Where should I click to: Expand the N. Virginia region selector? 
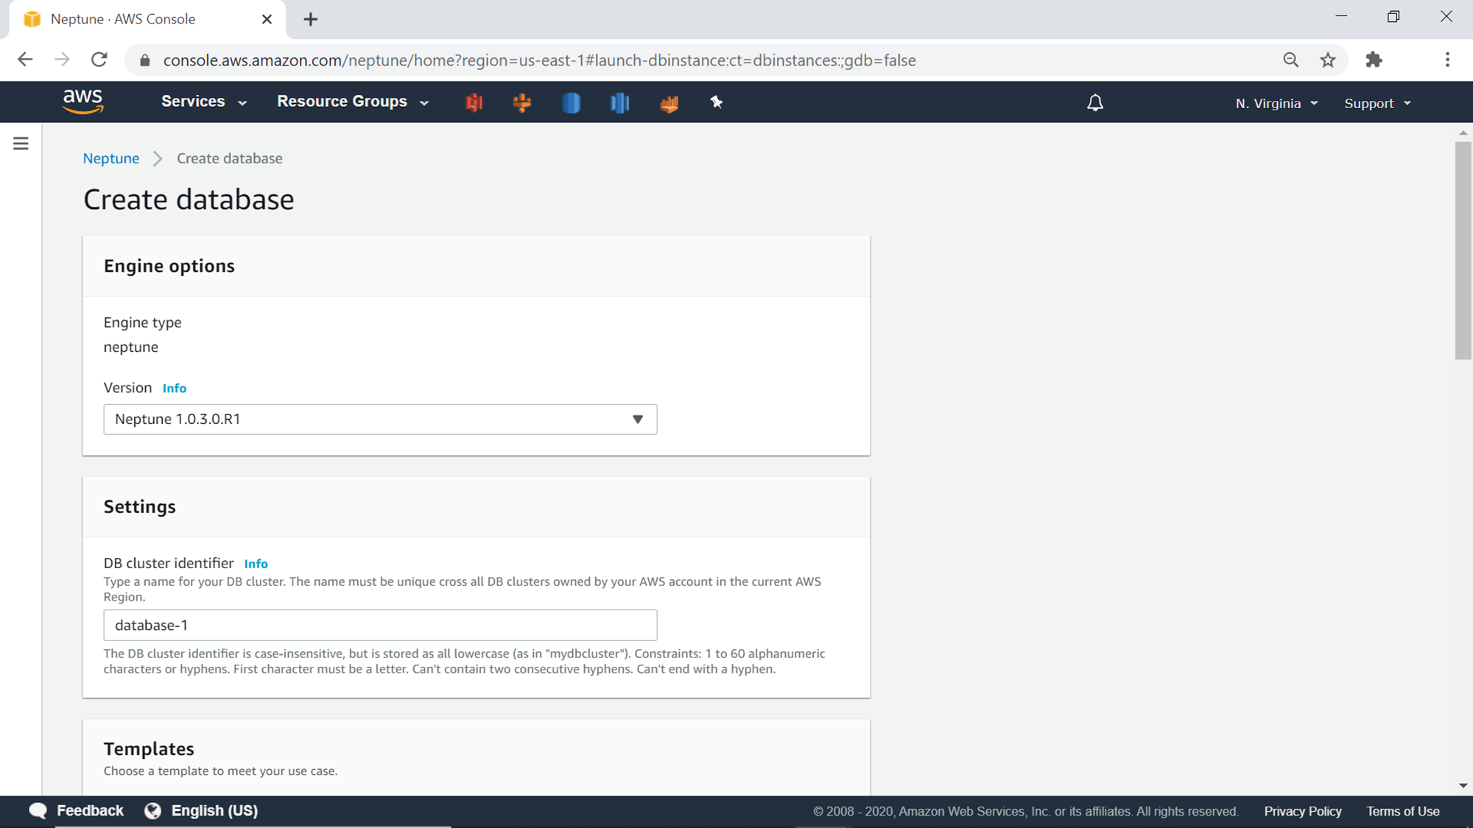coord(1276,103)
